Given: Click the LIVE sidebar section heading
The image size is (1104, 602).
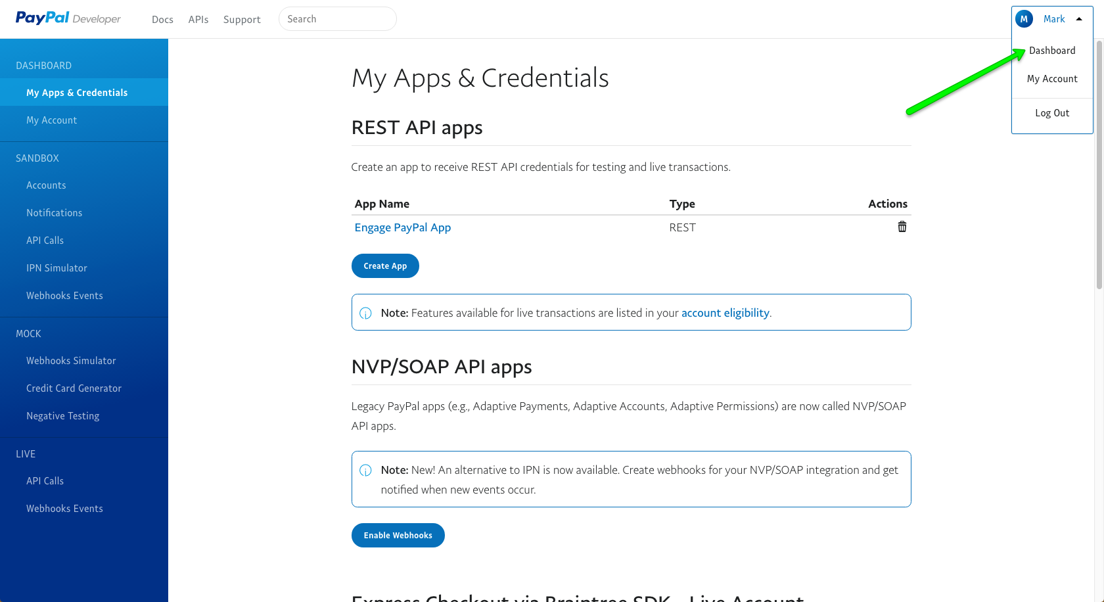Looking at the screenshot, I should (x=26, y=454).
